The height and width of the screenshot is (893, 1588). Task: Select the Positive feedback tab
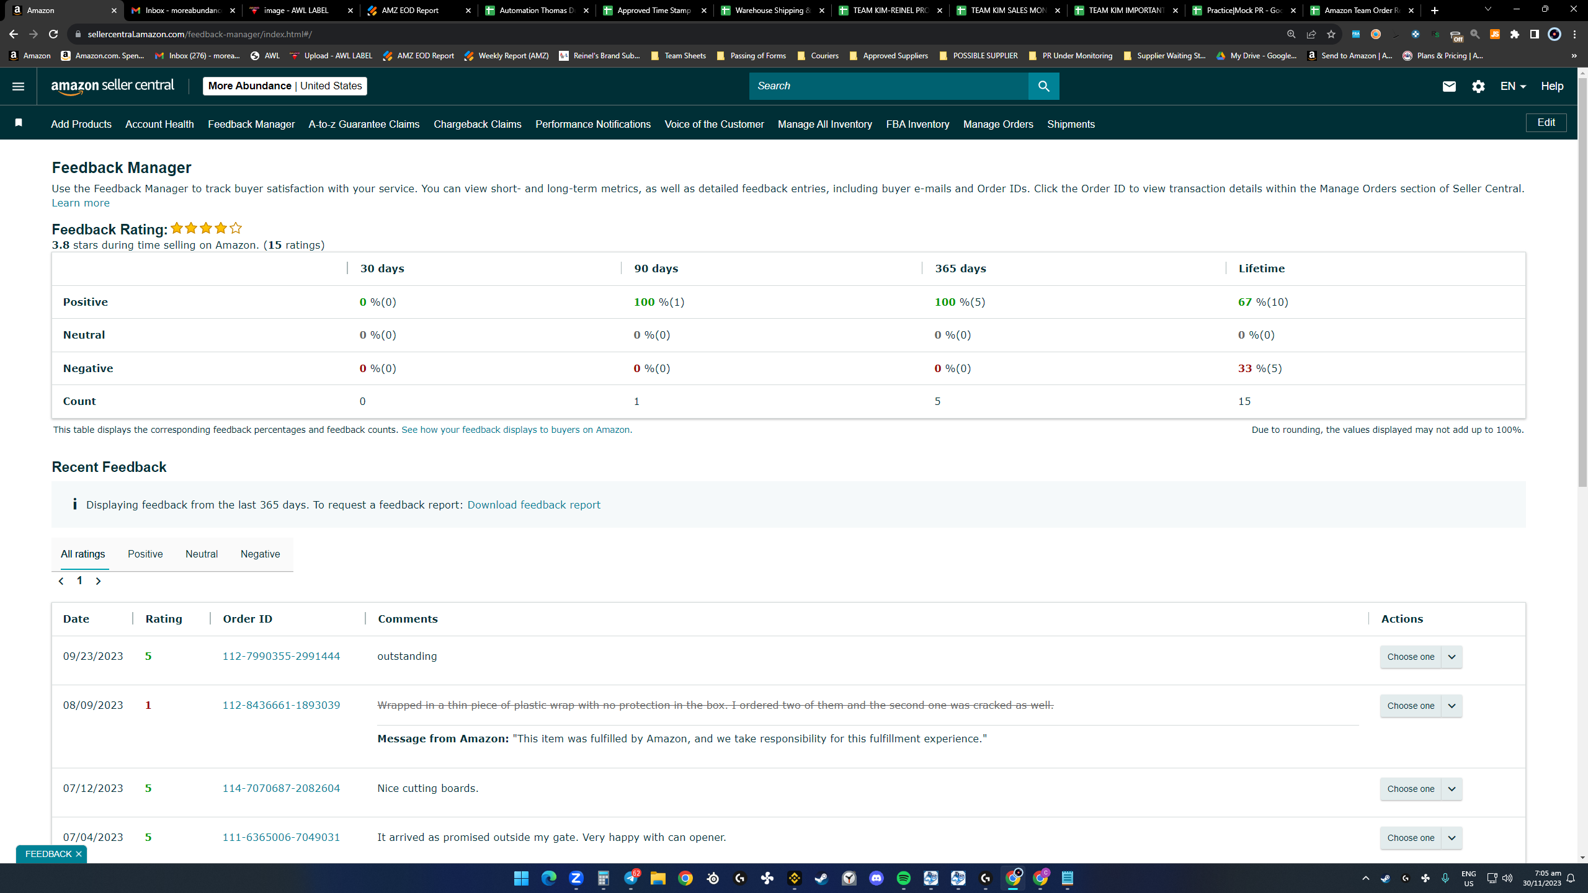click(x=145, y=554)
